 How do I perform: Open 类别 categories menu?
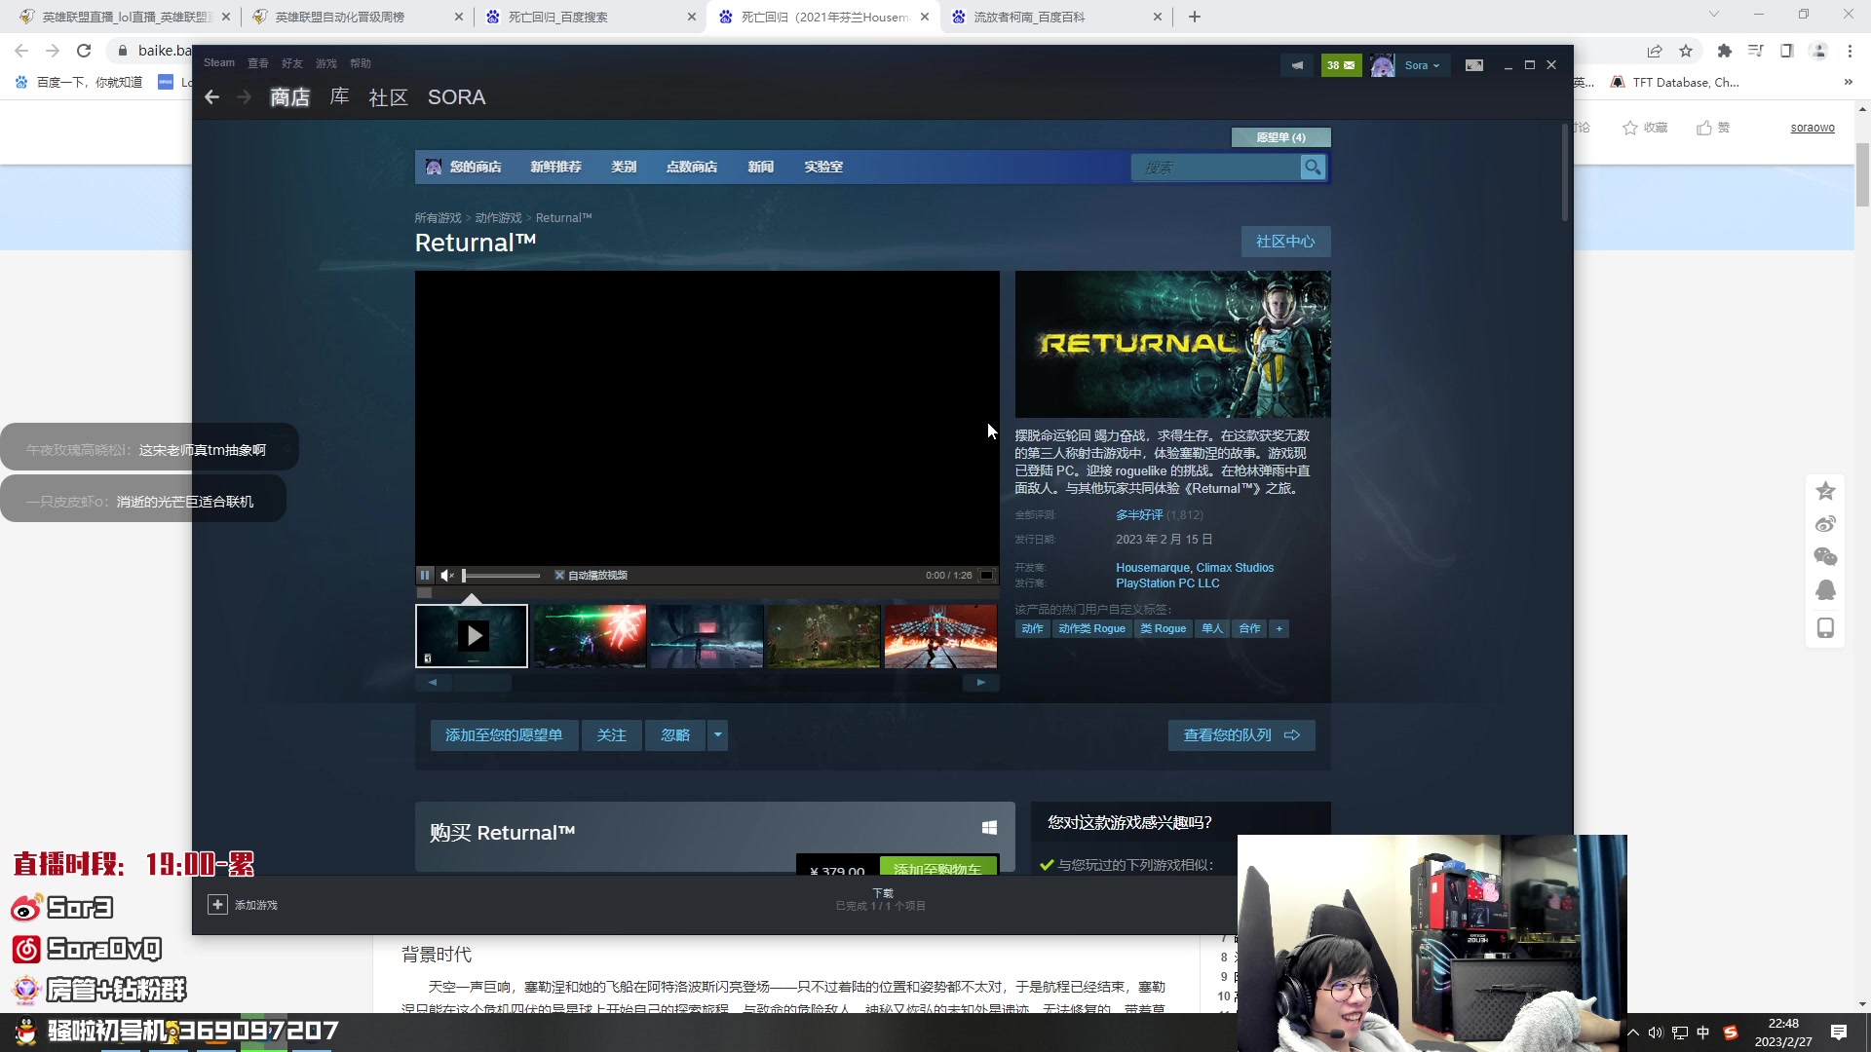click(x=624, y=168)
